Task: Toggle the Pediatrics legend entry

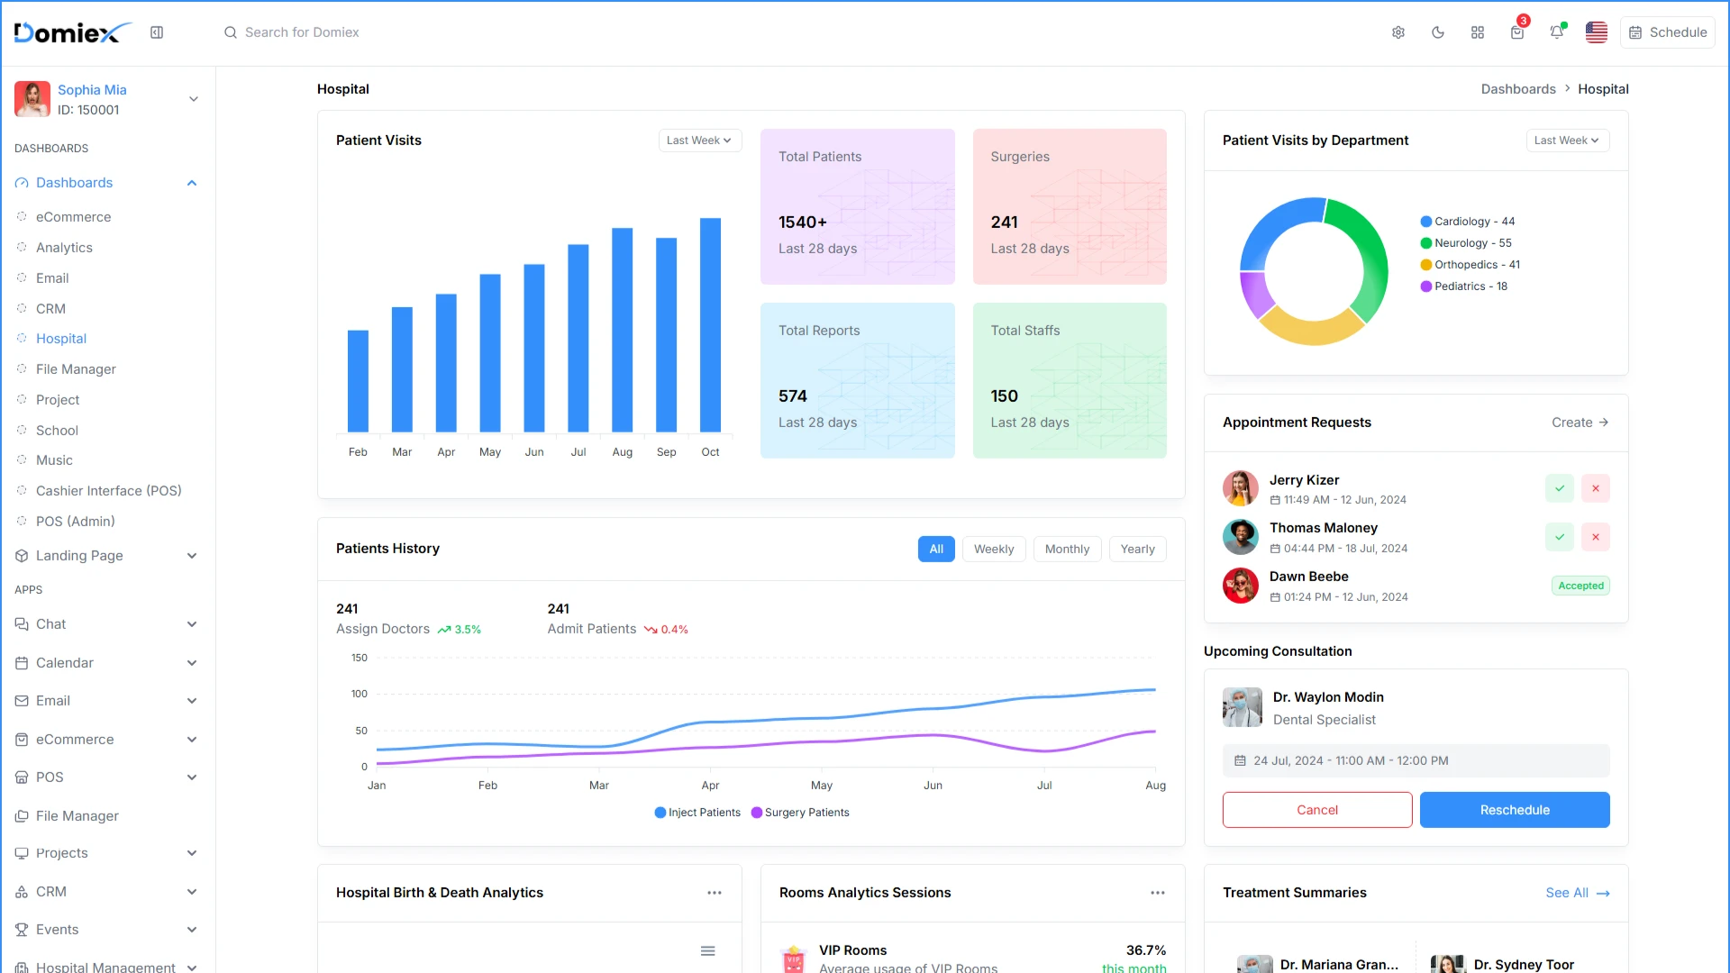Action: (1464, 286)
